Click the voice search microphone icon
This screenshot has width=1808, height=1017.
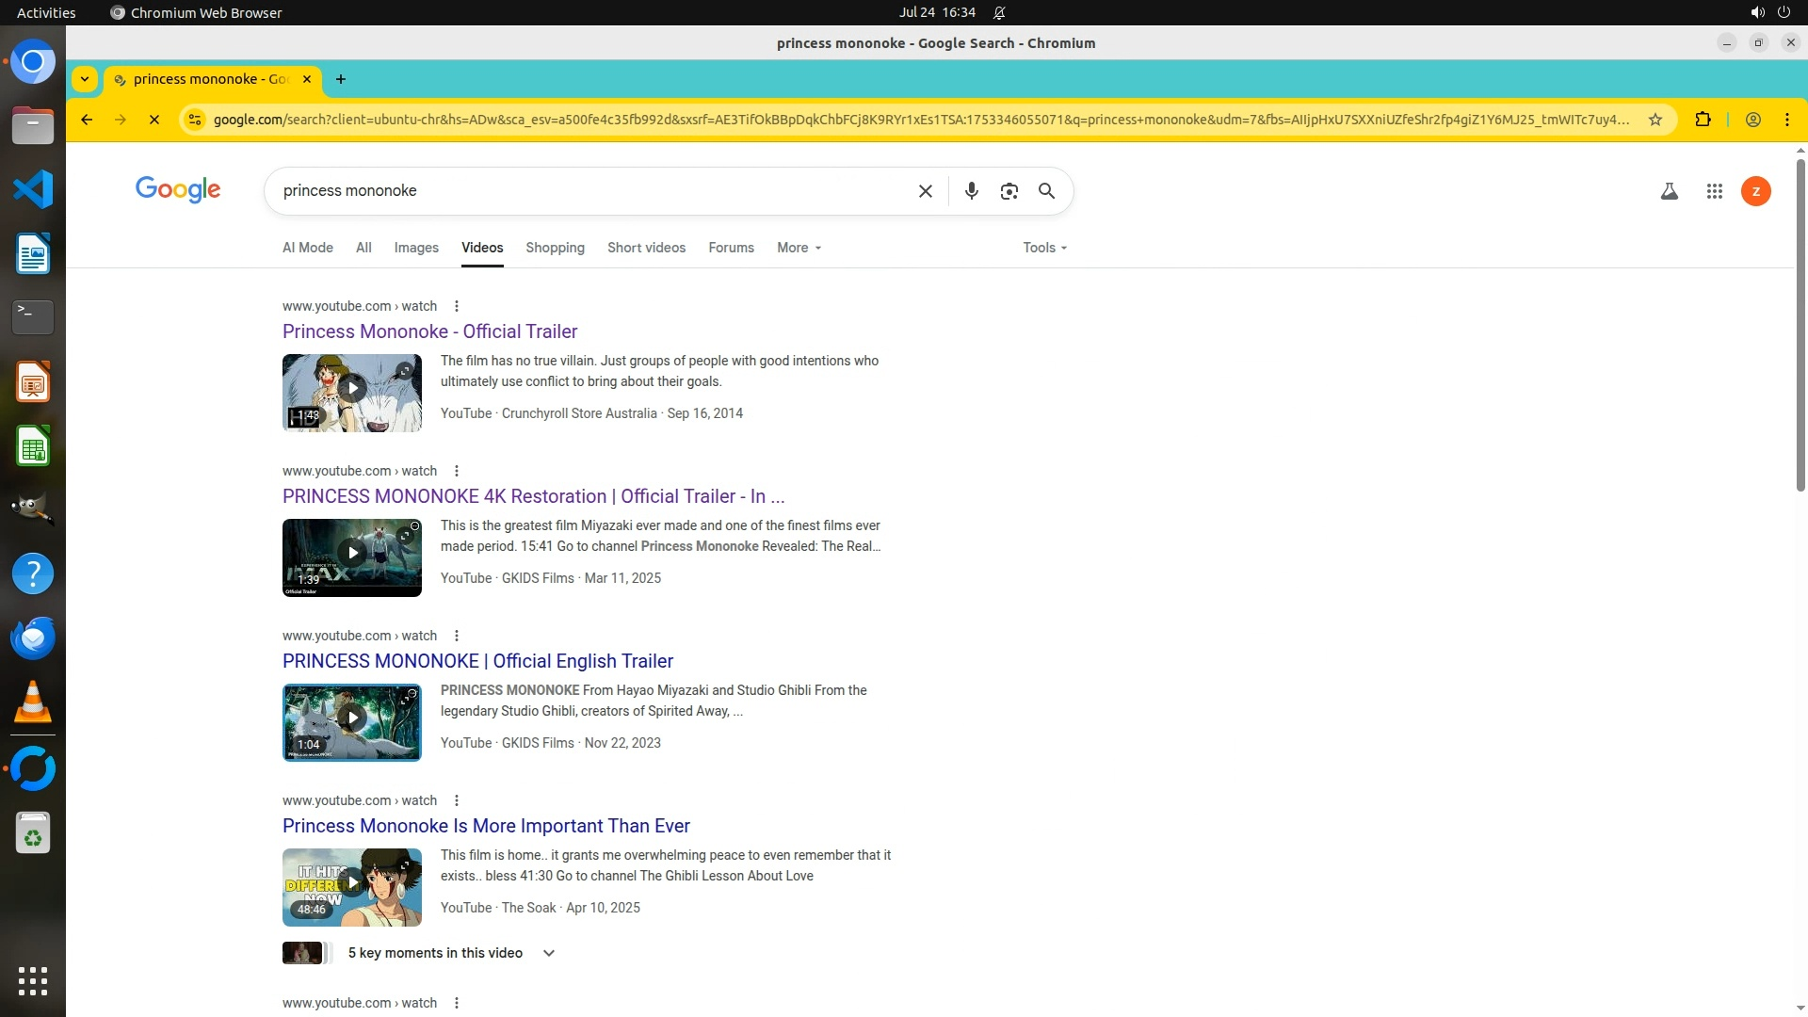pos(971,191)
